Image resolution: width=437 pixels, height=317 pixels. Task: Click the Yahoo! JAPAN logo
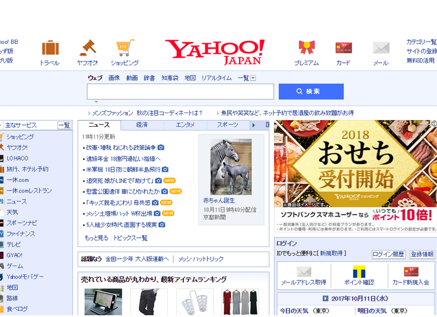(x=215, y=52)
